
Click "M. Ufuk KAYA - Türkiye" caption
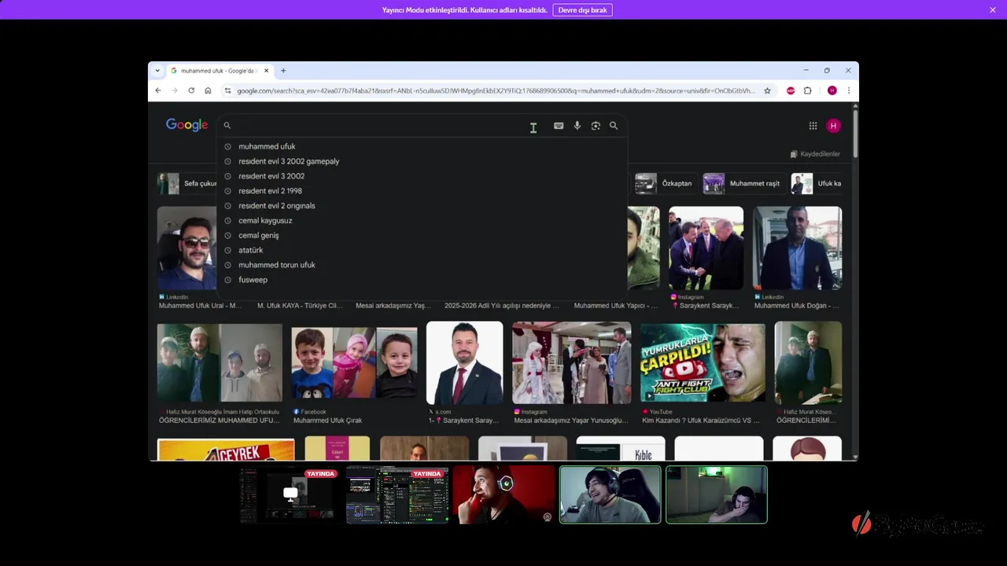click(300, 306)
